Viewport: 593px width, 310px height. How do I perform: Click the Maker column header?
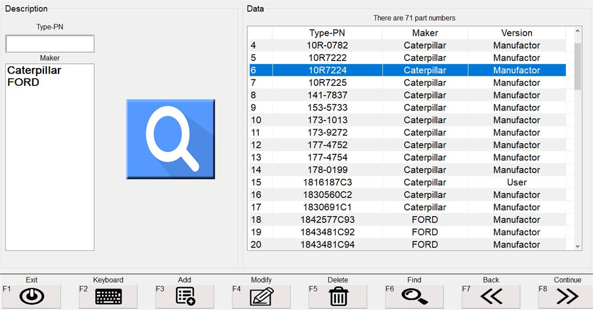coord(424,33)
